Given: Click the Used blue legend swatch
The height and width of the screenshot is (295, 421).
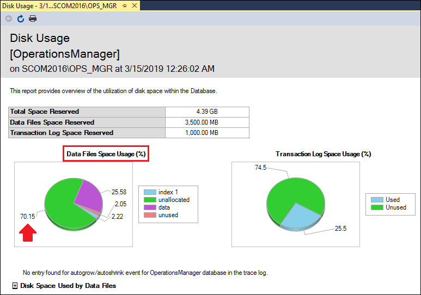Looking at the screenshot, I should click(377, 200).
